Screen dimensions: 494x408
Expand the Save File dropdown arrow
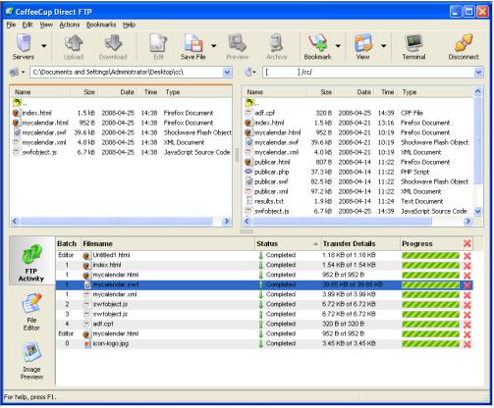coord(213,45)
